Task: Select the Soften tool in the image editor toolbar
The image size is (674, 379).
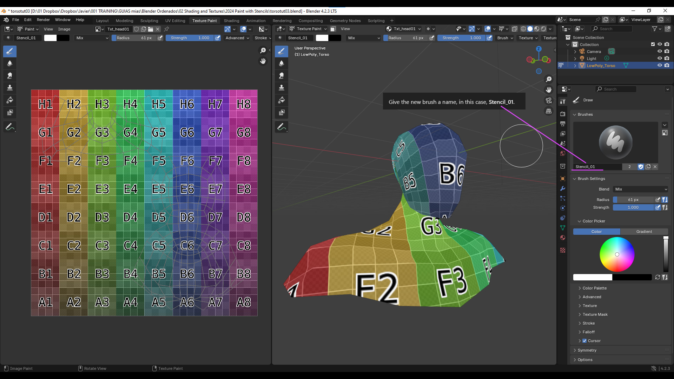Action: [x=10, y=64]
